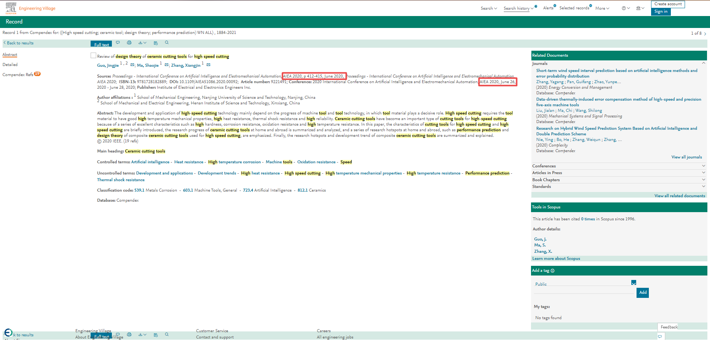Image resolution: width=710 pixels, height=340 pixels.
Task: Click the info icon beside Add a tag
Action: tap(553, 271)
